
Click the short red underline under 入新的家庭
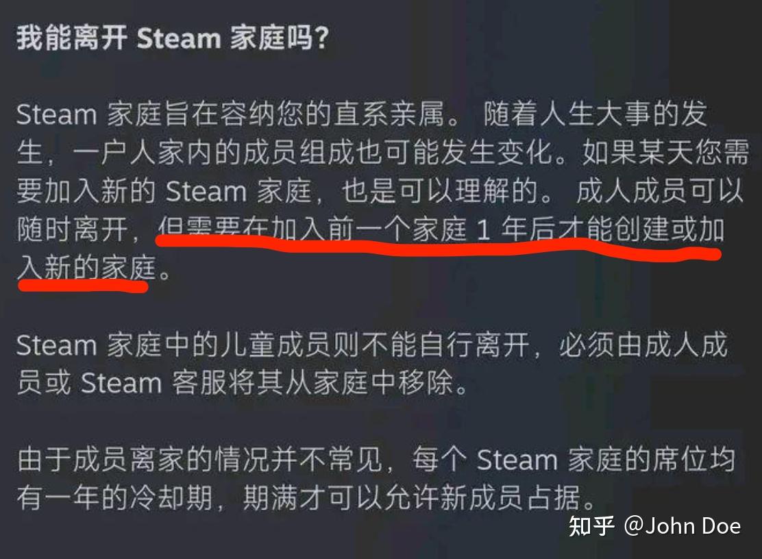[83, 286]
